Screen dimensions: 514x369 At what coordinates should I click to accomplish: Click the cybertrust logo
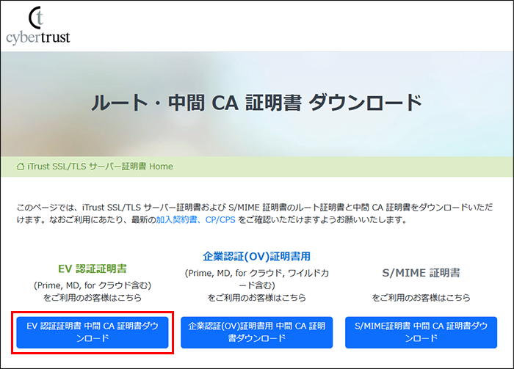[x=38, y=26]
